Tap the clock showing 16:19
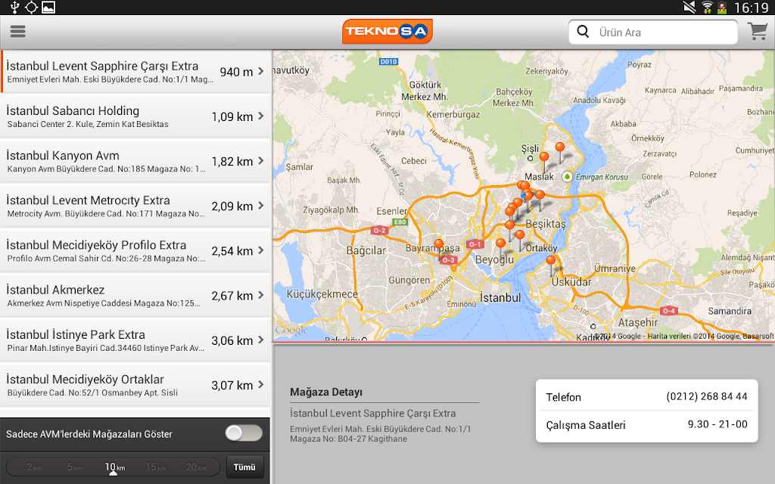Screen dimensions: 775x484 752,8
